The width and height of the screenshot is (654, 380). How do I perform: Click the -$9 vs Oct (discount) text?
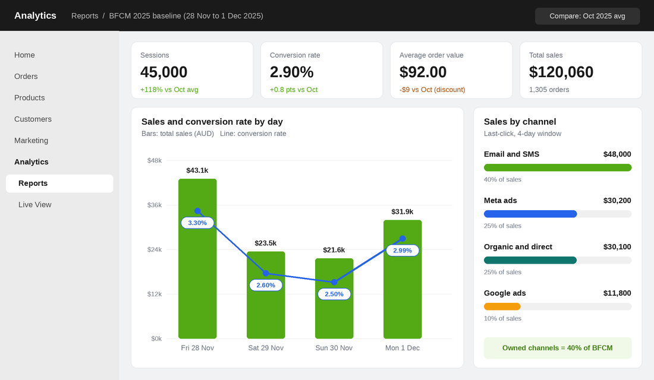(x=432, y=90)
